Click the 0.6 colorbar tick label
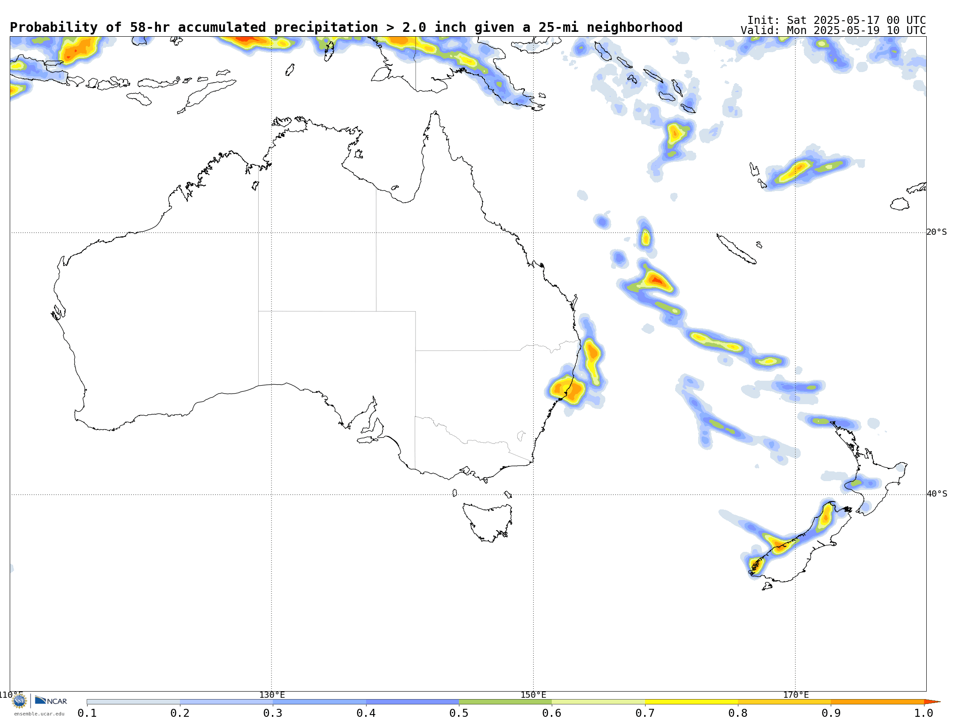The image size is (955, 719). tap(552, 713)
